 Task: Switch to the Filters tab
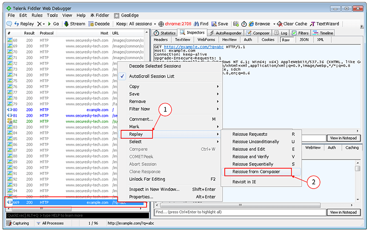[x=300, y=33]
